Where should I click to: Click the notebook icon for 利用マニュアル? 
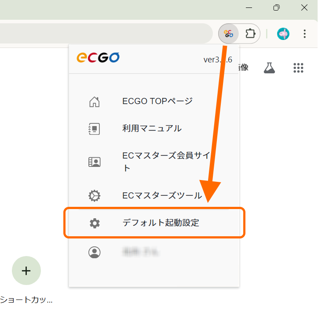click(94, 129)
